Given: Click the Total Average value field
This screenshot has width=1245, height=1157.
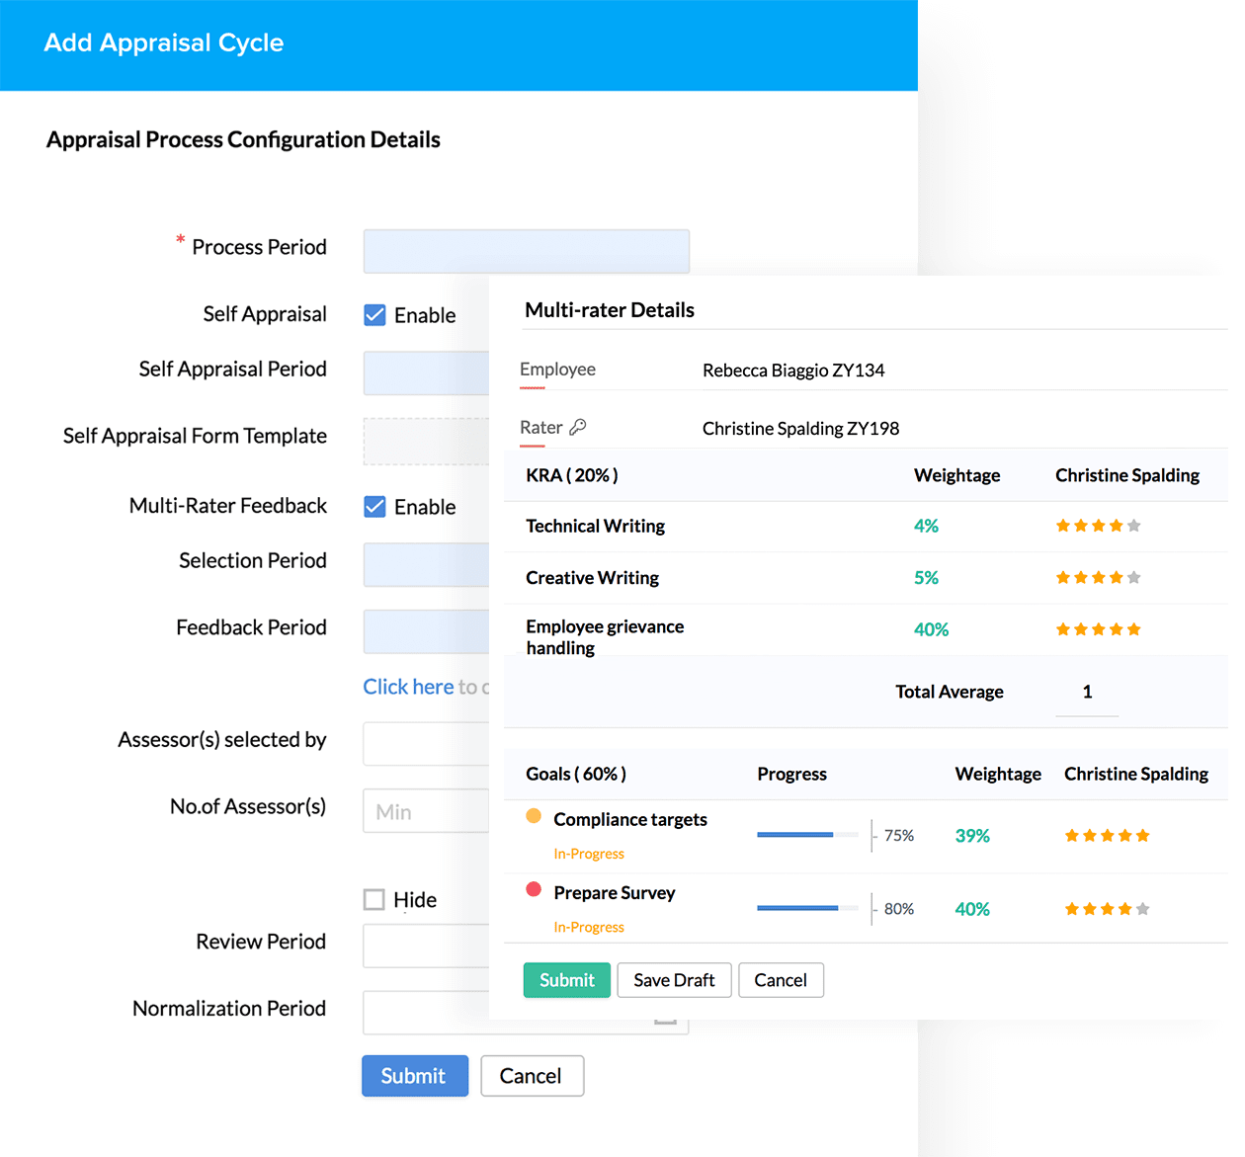Looking at the screenshot, I should point(1087,693).
